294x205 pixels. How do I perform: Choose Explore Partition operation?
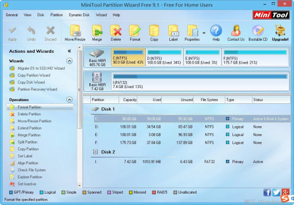(30, 177)
